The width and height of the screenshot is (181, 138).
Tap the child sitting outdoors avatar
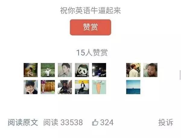point(65,87)
